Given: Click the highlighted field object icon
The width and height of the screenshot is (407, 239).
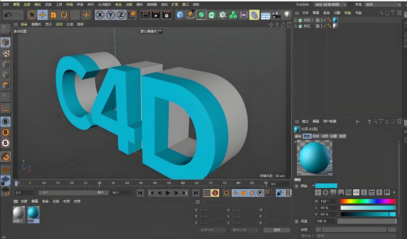Looking at the screenshot, I should point(254,15).
